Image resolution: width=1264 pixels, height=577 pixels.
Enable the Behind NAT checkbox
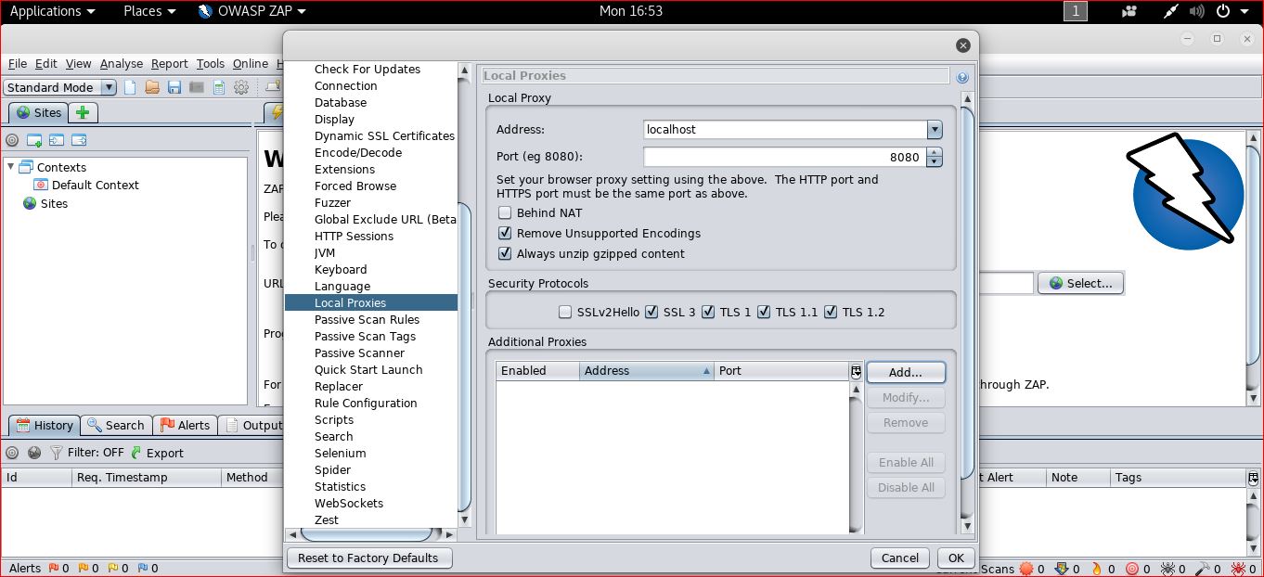tap(505, 212)
